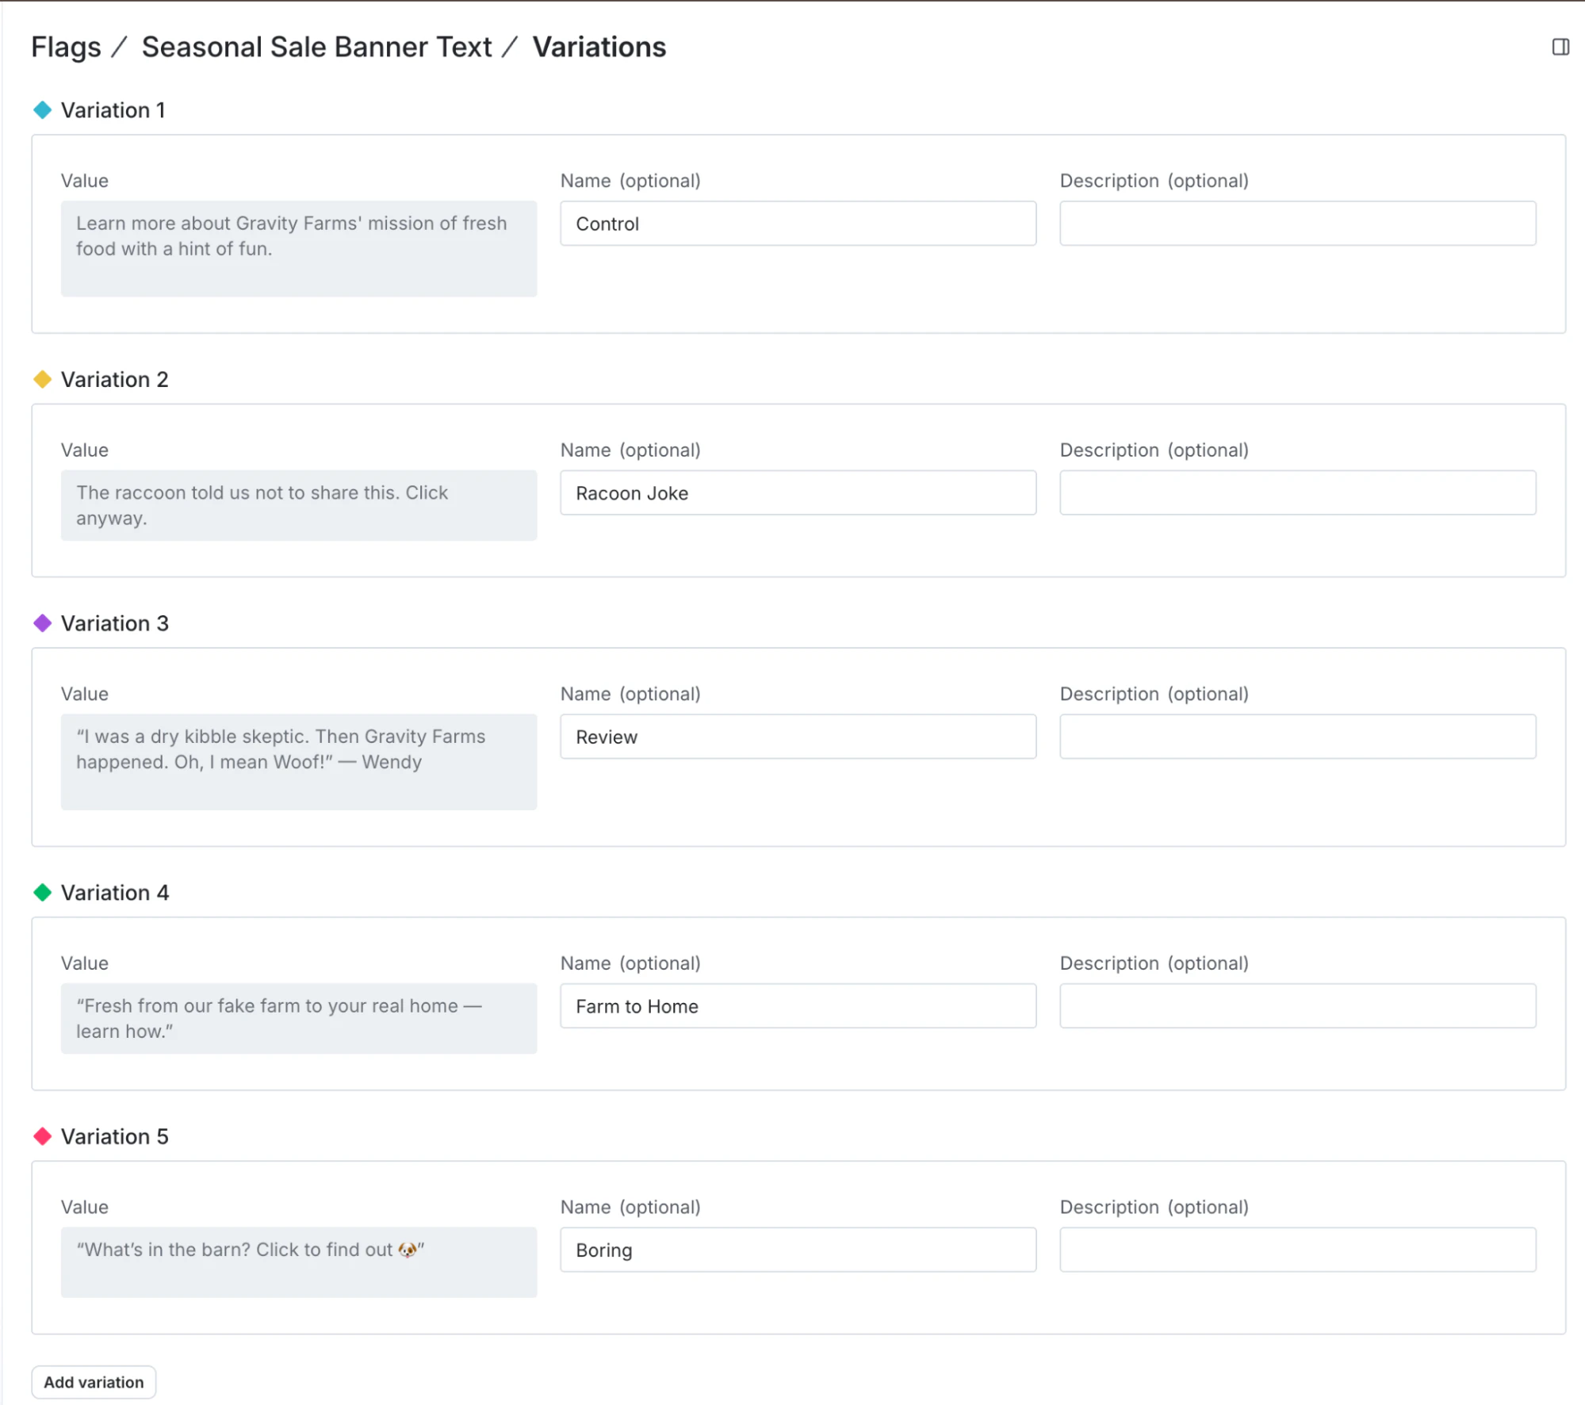
Task: Edit the Racoon Joke name field
Action: coord(797,492)
